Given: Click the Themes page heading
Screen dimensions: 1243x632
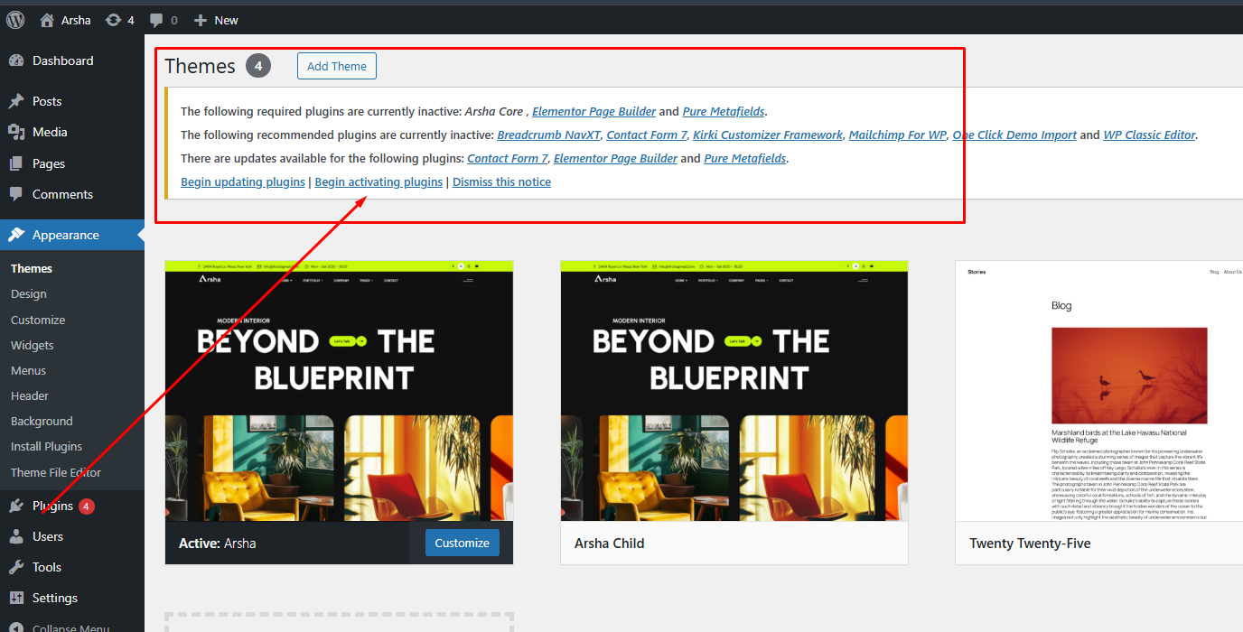Looking at the screenshot, I should 200,66.
